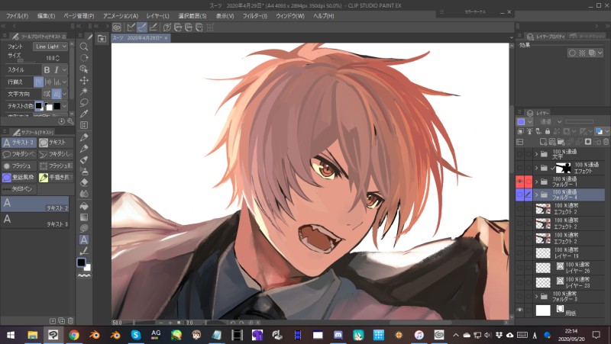
Task: Open the font dropdown showing Line Light
Action: click(x=50, y=47)
